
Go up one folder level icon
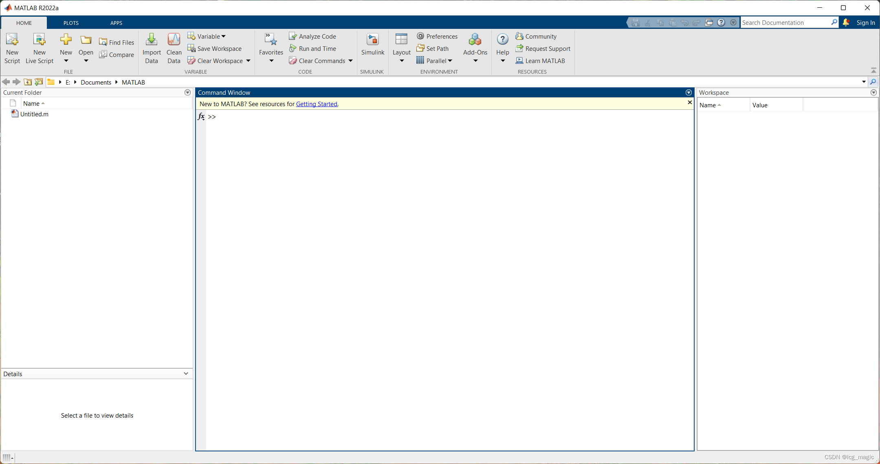[28, 82]
